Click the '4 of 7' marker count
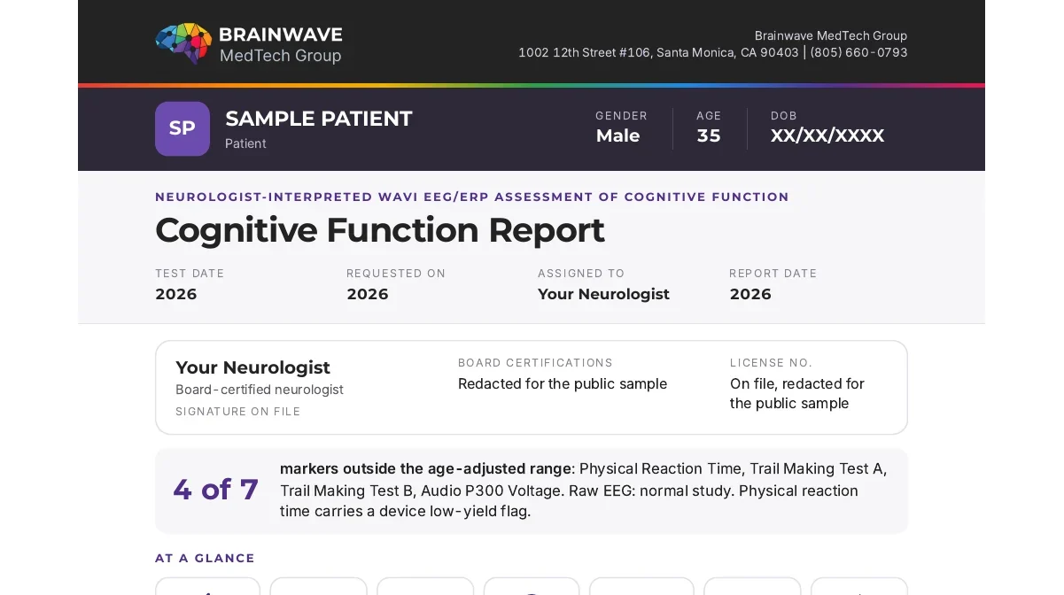Screen dimensions: 1064x595 [215, 490]
